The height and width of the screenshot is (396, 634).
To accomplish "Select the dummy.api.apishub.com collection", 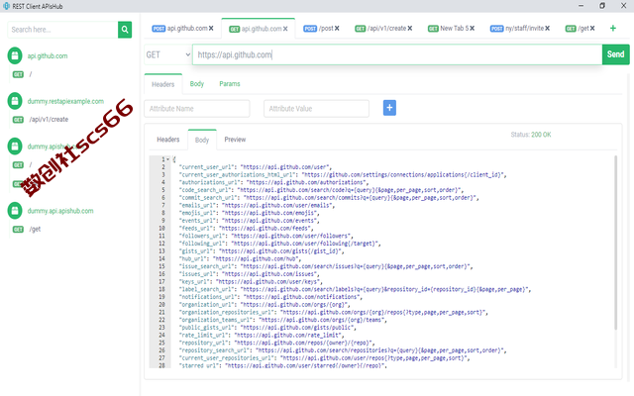I will tap(60, 211).
